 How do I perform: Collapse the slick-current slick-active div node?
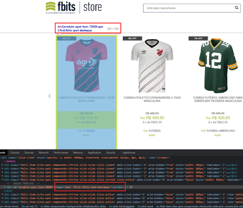[x=3, y=180]
